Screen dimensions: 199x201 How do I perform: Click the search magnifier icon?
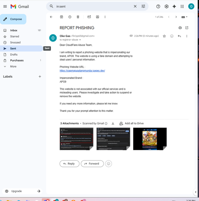tap(51, 6)
